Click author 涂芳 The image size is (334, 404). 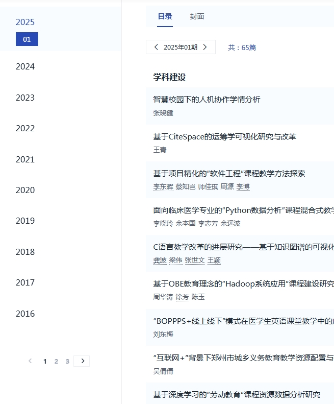pos(182,297)
